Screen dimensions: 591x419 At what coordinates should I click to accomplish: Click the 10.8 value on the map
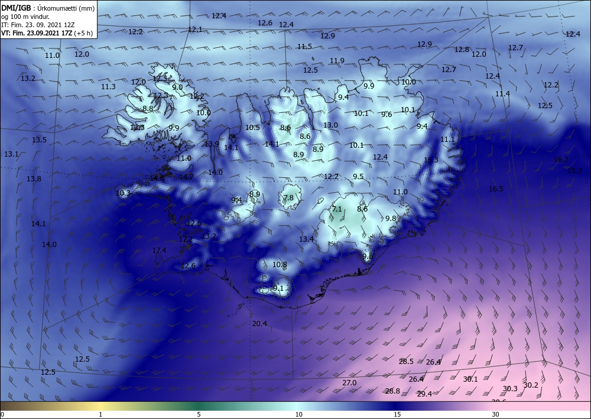click(280, 265)
